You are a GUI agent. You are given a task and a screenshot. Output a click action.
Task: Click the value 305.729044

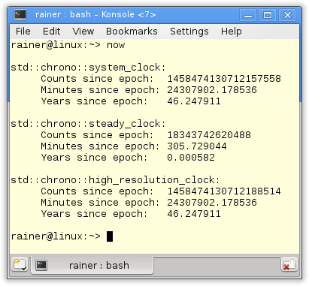197,146
